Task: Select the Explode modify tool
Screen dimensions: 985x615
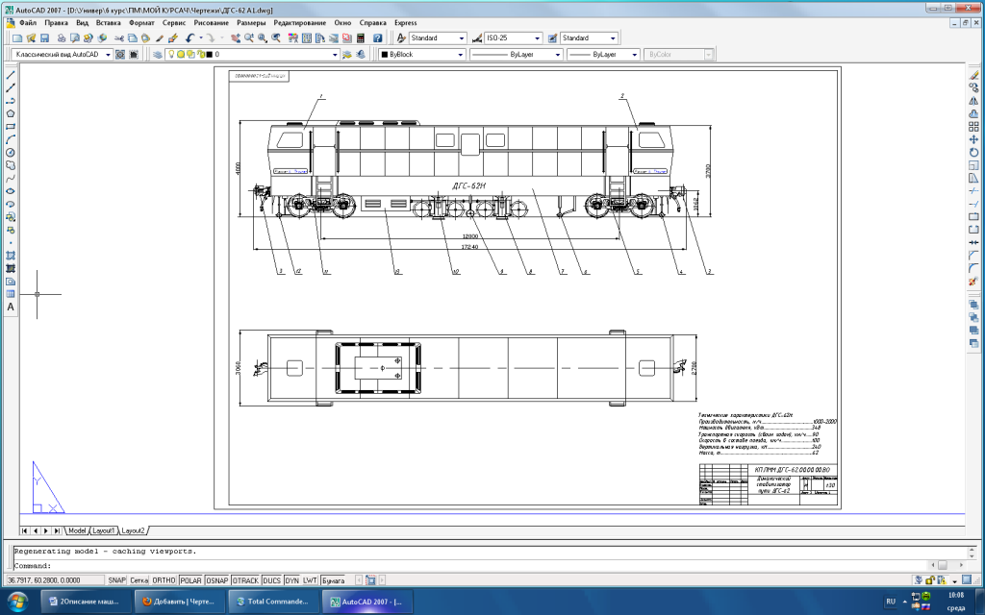Action: click(x=973, y=282)
